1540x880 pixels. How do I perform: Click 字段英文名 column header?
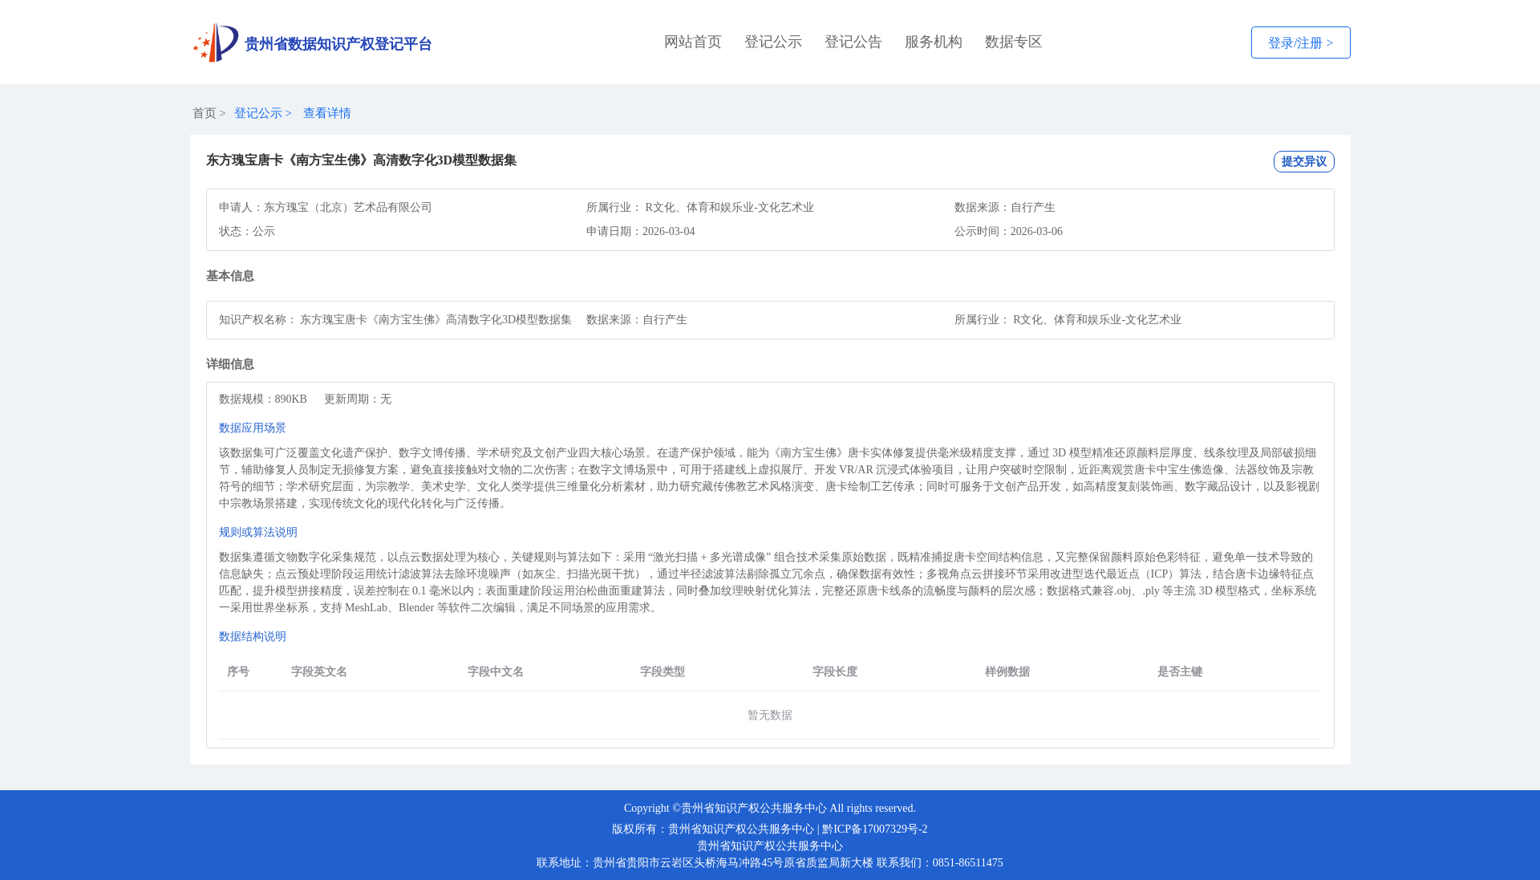tap(319, 672)
